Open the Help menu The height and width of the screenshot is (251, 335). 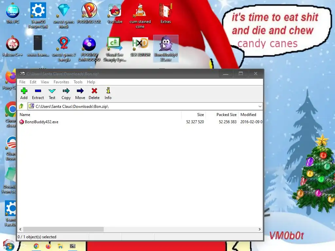click(x=91, y=82)
